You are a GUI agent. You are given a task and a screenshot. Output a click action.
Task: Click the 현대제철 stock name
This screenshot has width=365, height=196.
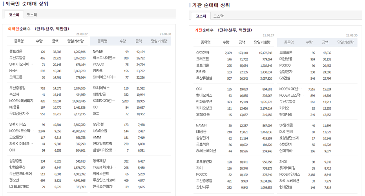click(286, 115)
